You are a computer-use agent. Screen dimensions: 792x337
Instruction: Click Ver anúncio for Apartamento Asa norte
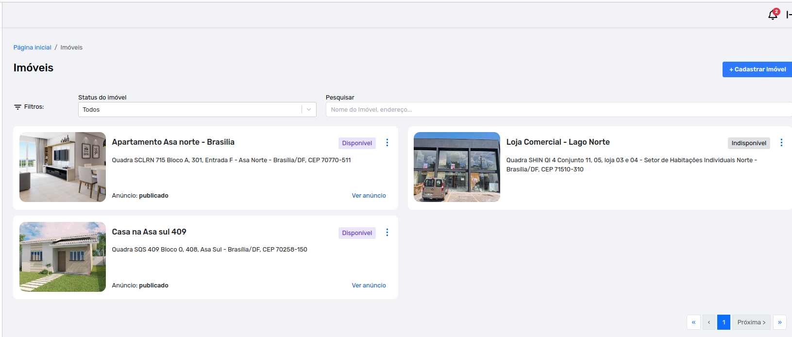click(x=369, y=196)
